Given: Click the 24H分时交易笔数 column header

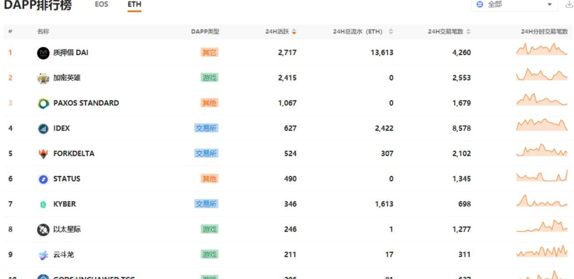Looking at the screenshot, I should [544, 32].
